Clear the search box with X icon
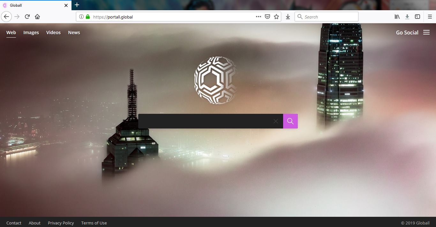 (x=276, y=121)
